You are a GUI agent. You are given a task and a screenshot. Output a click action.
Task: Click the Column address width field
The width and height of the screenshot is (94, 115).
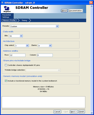click(x=45, y=55)
